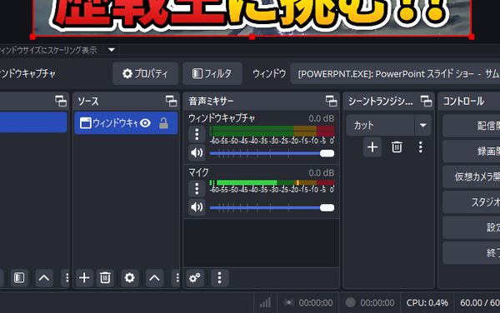Toggle lock on ウィンドウキャプチャ source
Image resolution: width=500 pixels, height=313 pixels.
click(163, 123)
